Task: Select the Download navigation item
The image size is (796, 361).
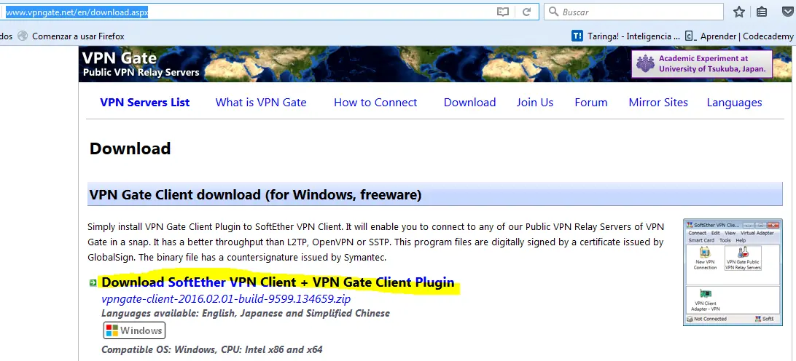Action: coord(469,103)
